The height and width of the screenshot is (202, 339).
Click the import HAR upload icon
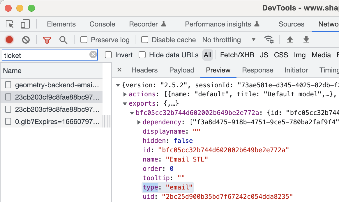[x=290, y=40]
